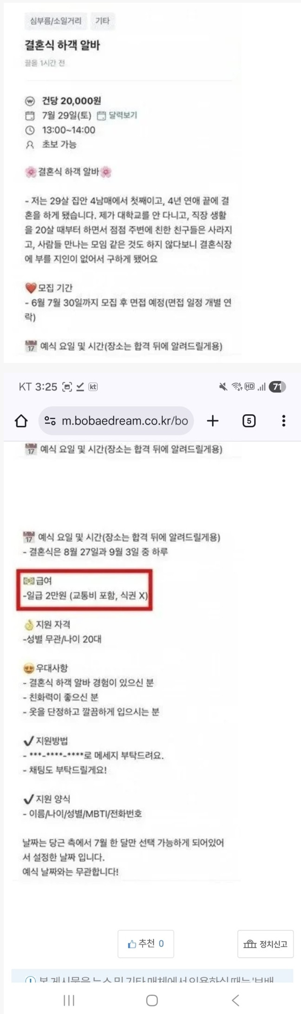Tap the browser home icon
The image size is (301, 1014).
[21, 421]
